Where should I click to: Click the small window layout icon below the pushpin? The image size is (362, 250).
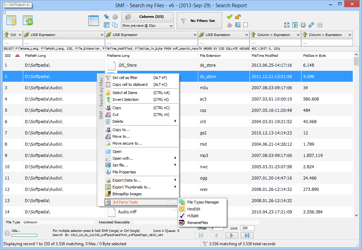click(x=106, y=25)
